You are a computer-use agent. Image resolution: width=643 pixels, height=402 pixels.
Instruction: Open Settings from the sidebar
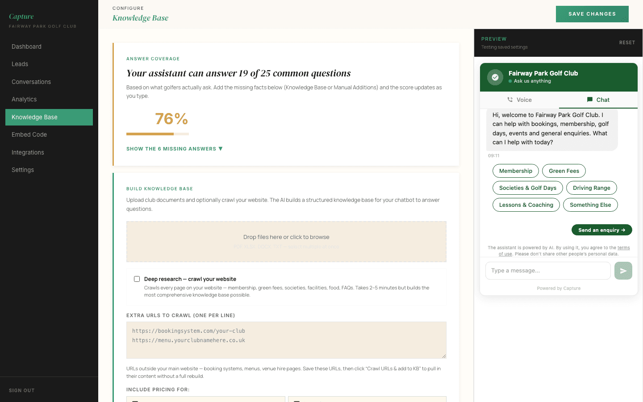coord(49,170)
